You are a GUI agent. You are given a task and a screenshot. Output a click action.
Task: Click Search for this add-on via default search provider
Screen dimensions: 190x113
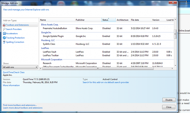click(x=106, y=82)
